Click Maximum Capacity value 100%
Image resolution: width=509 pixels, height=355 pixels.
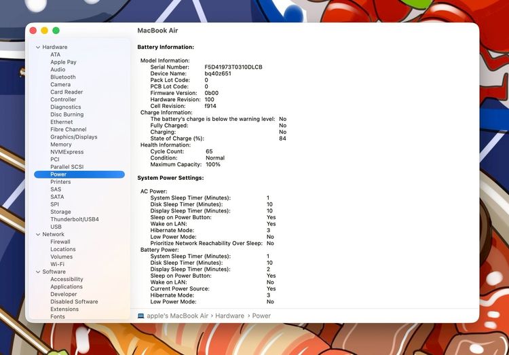(x=213, y=164)
